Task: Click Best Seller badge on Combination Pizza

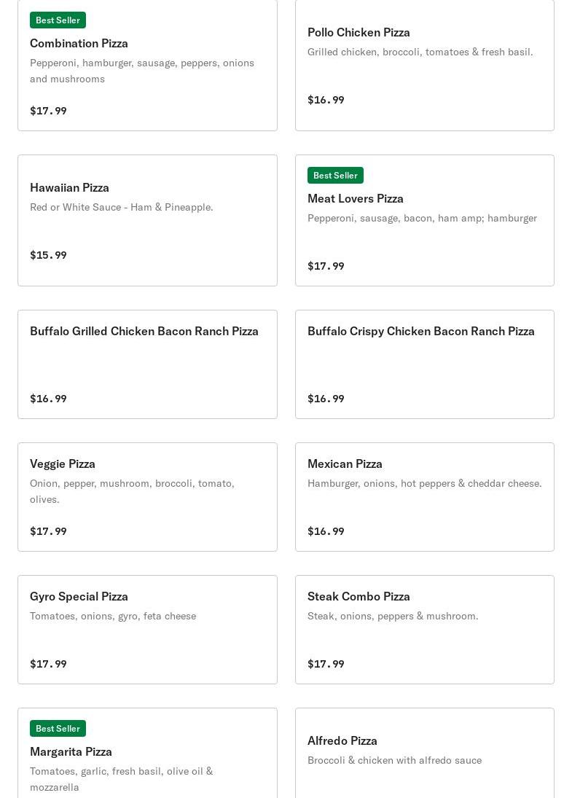Action: pyautogui.click(x=58, y=20)
